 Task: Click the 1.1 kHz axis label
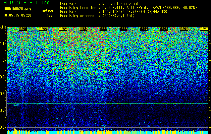[3, 44]
